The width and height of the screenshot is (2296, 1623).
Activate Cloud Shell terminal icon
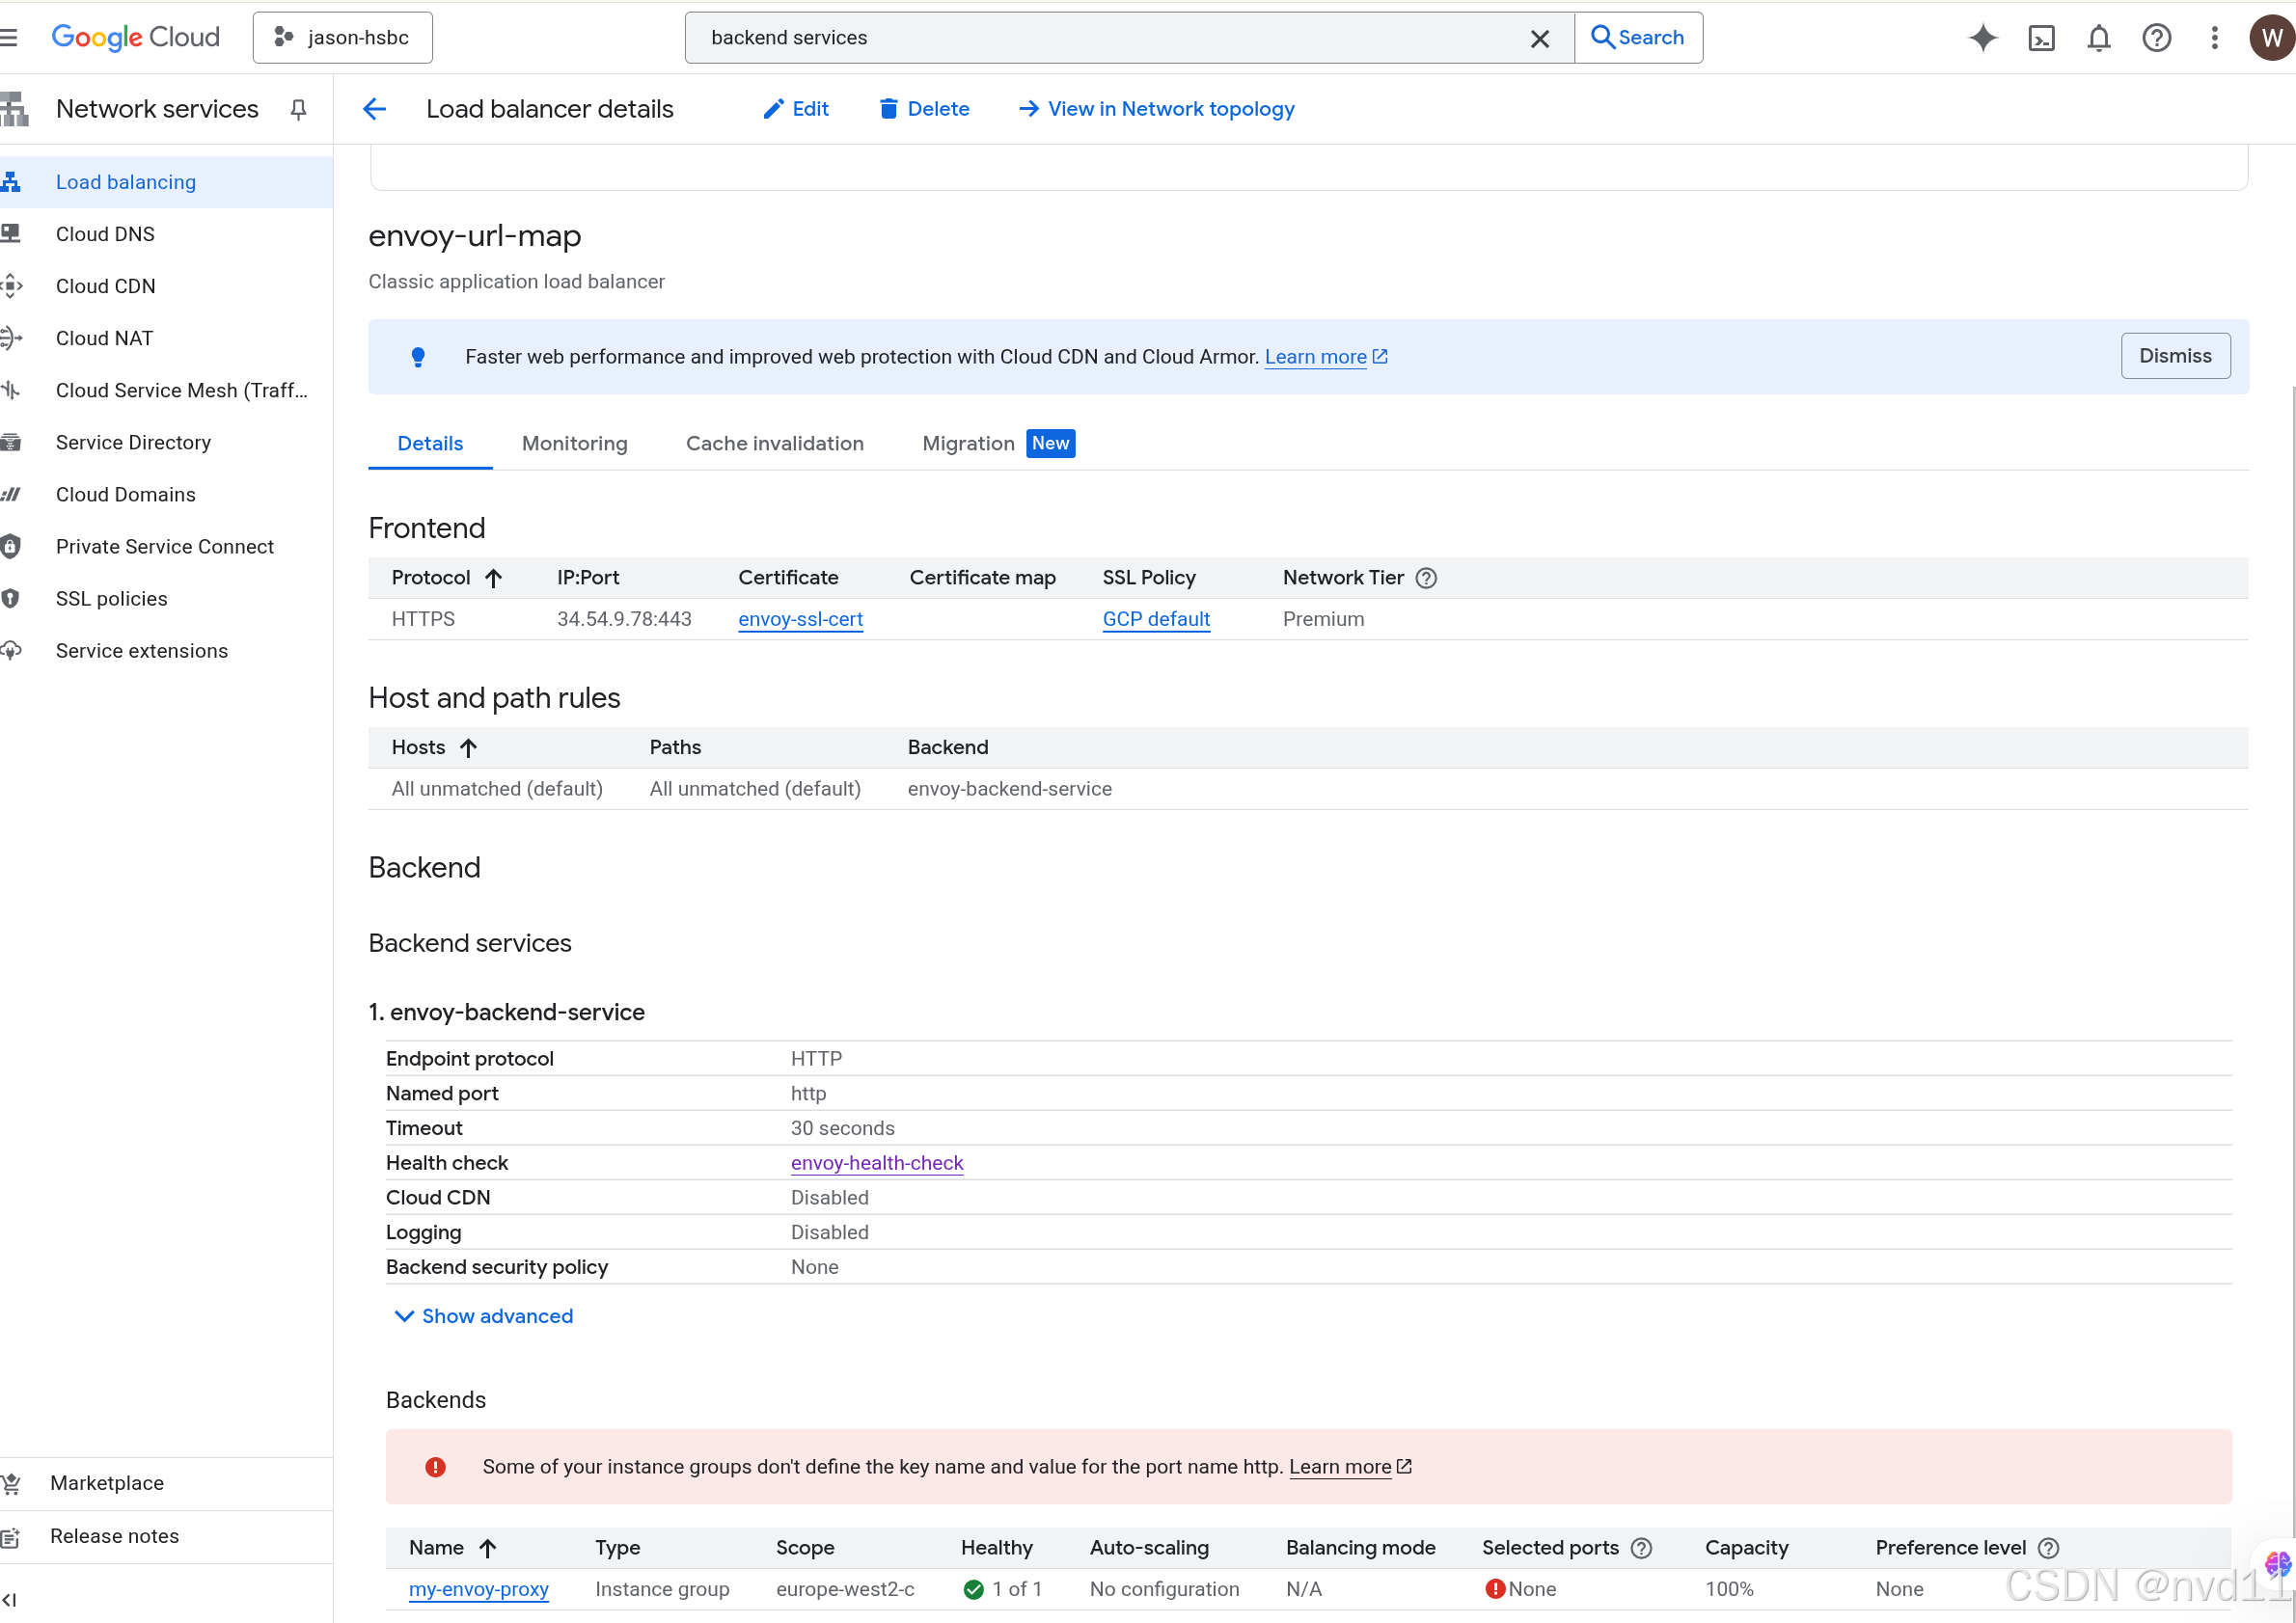point(2040,38)
